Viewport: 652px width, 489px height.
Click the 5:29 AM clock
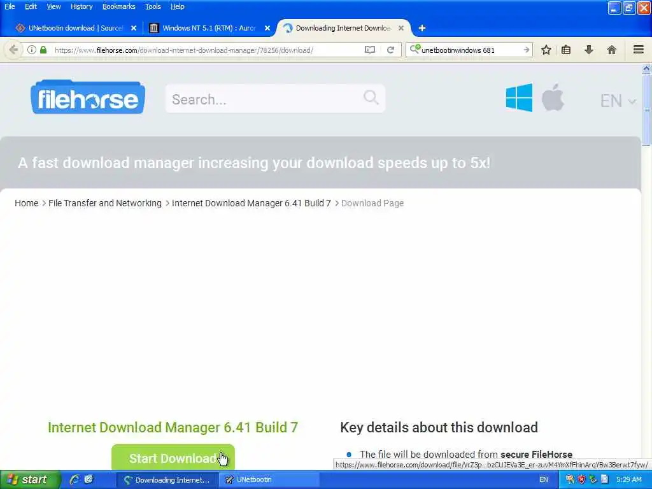tap(628, 479)
